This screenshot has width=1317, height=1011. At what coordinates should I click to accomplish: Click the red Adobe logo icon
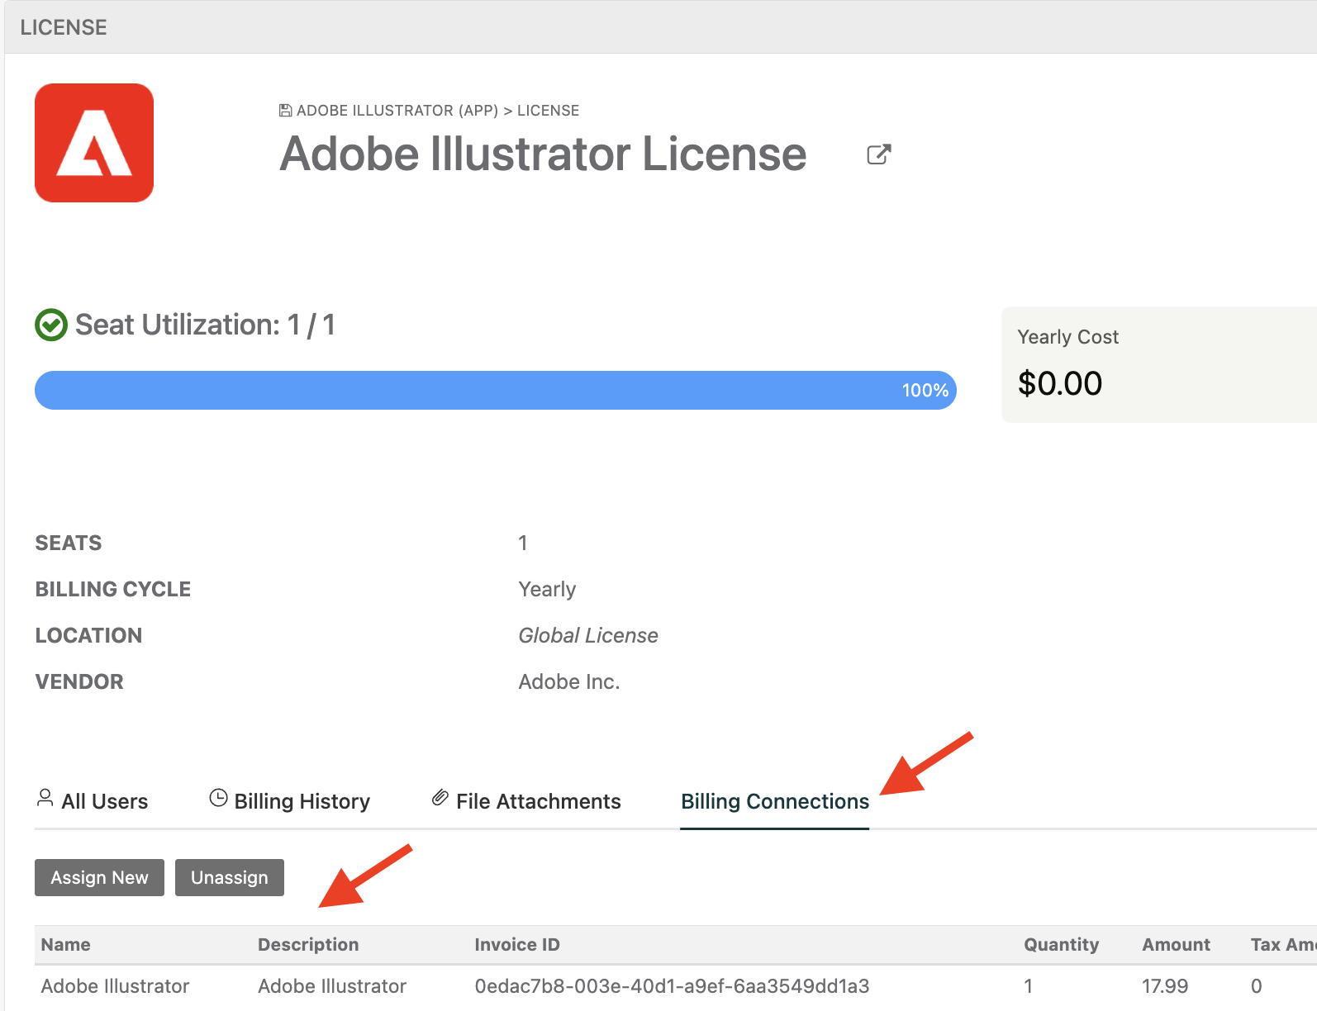94,143
